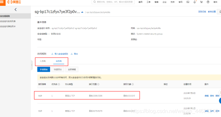Image resolution: width=221 pixels, height=117 pixels.
Task: Click the port range cell 目的:3306/3306
Action: click(96, 96)
